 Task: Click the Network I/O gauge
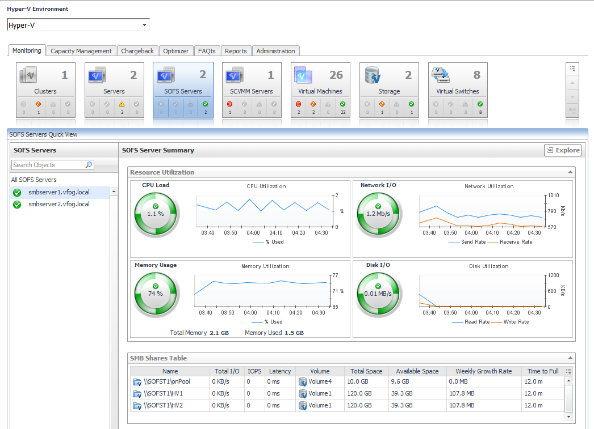pos(378,214)
